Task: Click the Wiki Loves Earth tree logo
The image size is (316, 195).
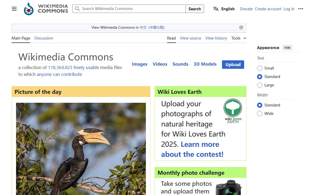Action: click(x=233, y=111)
